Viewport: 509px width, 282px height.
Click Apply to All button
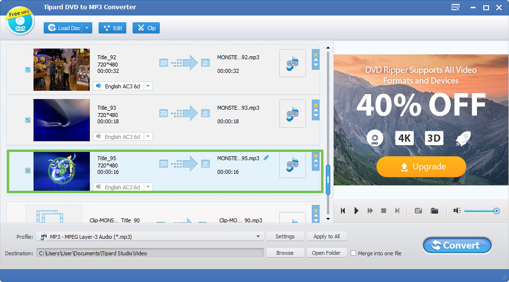pyautogui.click(x=326, y=236)
